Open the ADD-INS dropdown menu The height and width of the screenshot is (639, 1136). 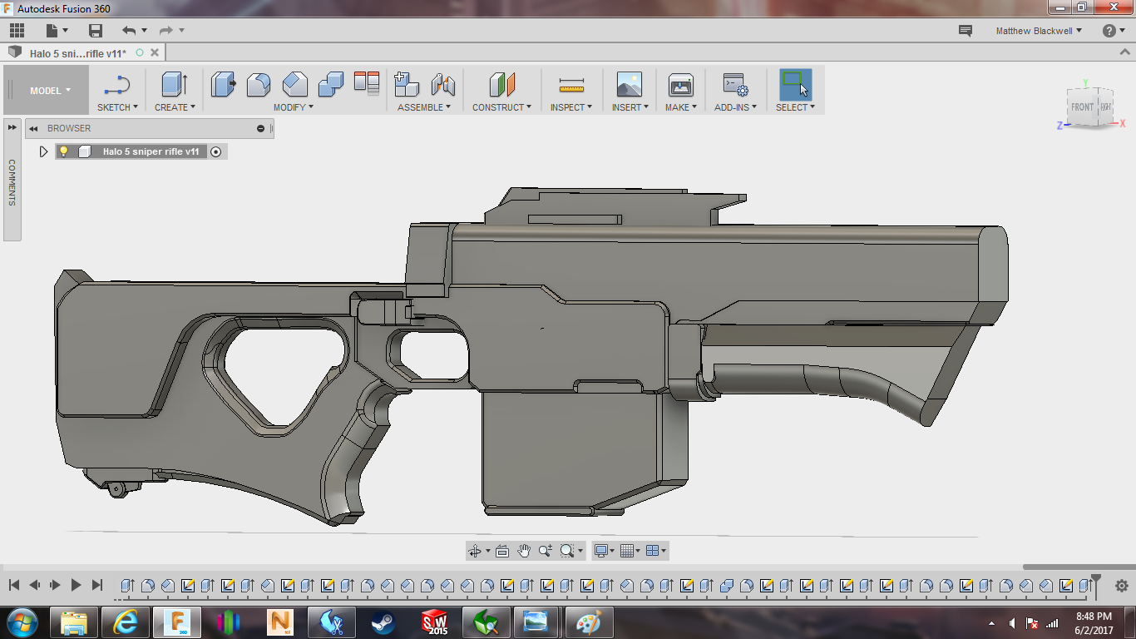click(x=736, y=107)
